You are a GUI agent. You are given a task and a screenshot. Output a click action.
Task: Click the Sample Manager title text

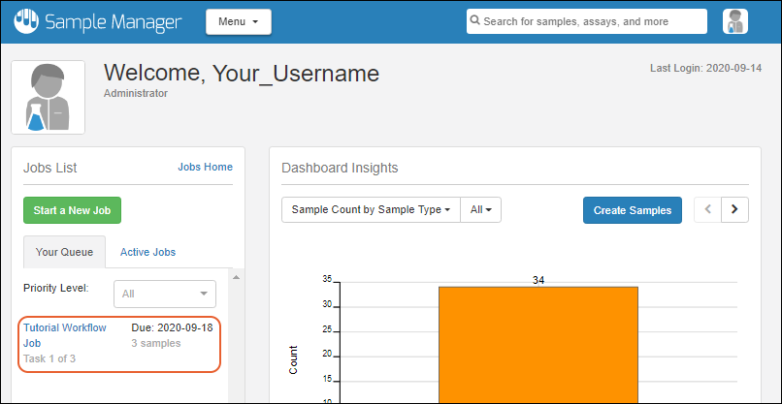(x=117, y=21)
